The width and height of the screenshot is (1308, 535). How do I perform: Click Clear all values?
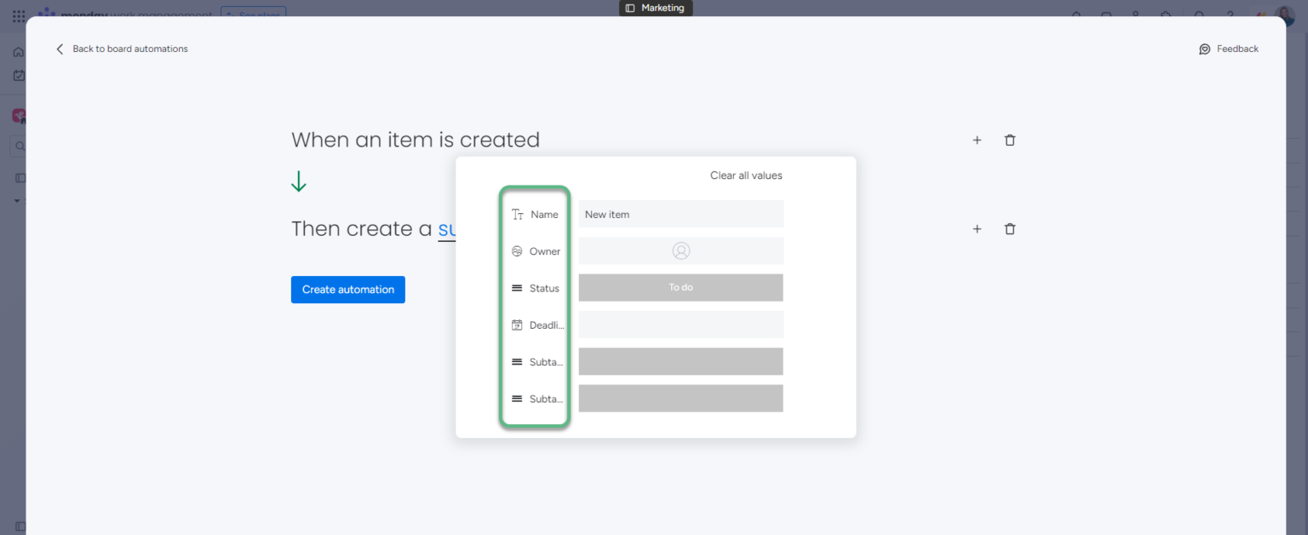point(745,175)
